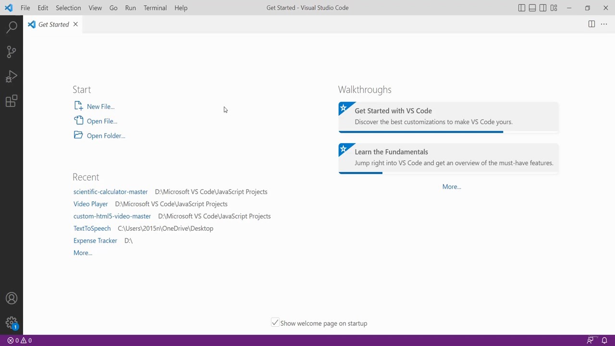The width and height of the screenshot is (615, 346).
Task: Open the recent Expense Tracker folder
Action: [95, 241]
